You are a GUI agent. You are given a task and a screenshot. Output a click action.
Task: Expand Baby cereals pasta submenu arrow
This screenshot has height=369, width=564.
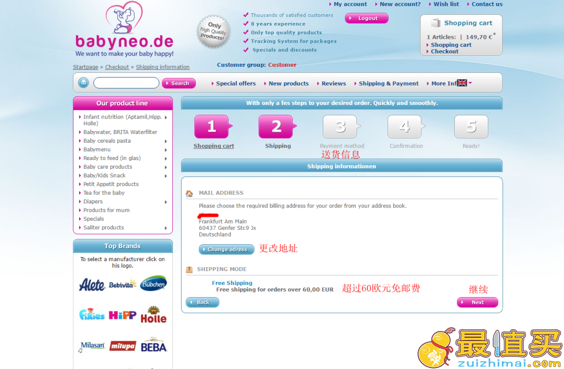coord(166,141)
